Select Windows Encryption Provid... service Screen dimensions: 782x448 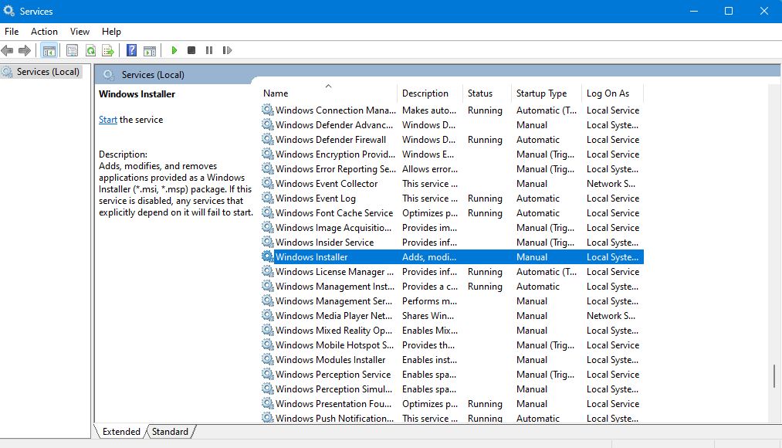(335, 154)
